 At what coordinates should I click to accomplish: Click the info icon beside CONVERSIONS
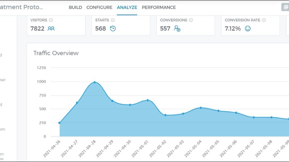point(191,20)
